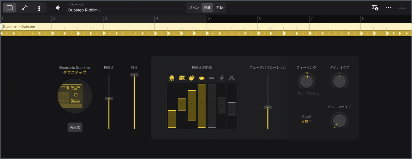Click the フレーズバリエーション slider handle
Viewport: 412px width, 159px height.
click(268, 107)
